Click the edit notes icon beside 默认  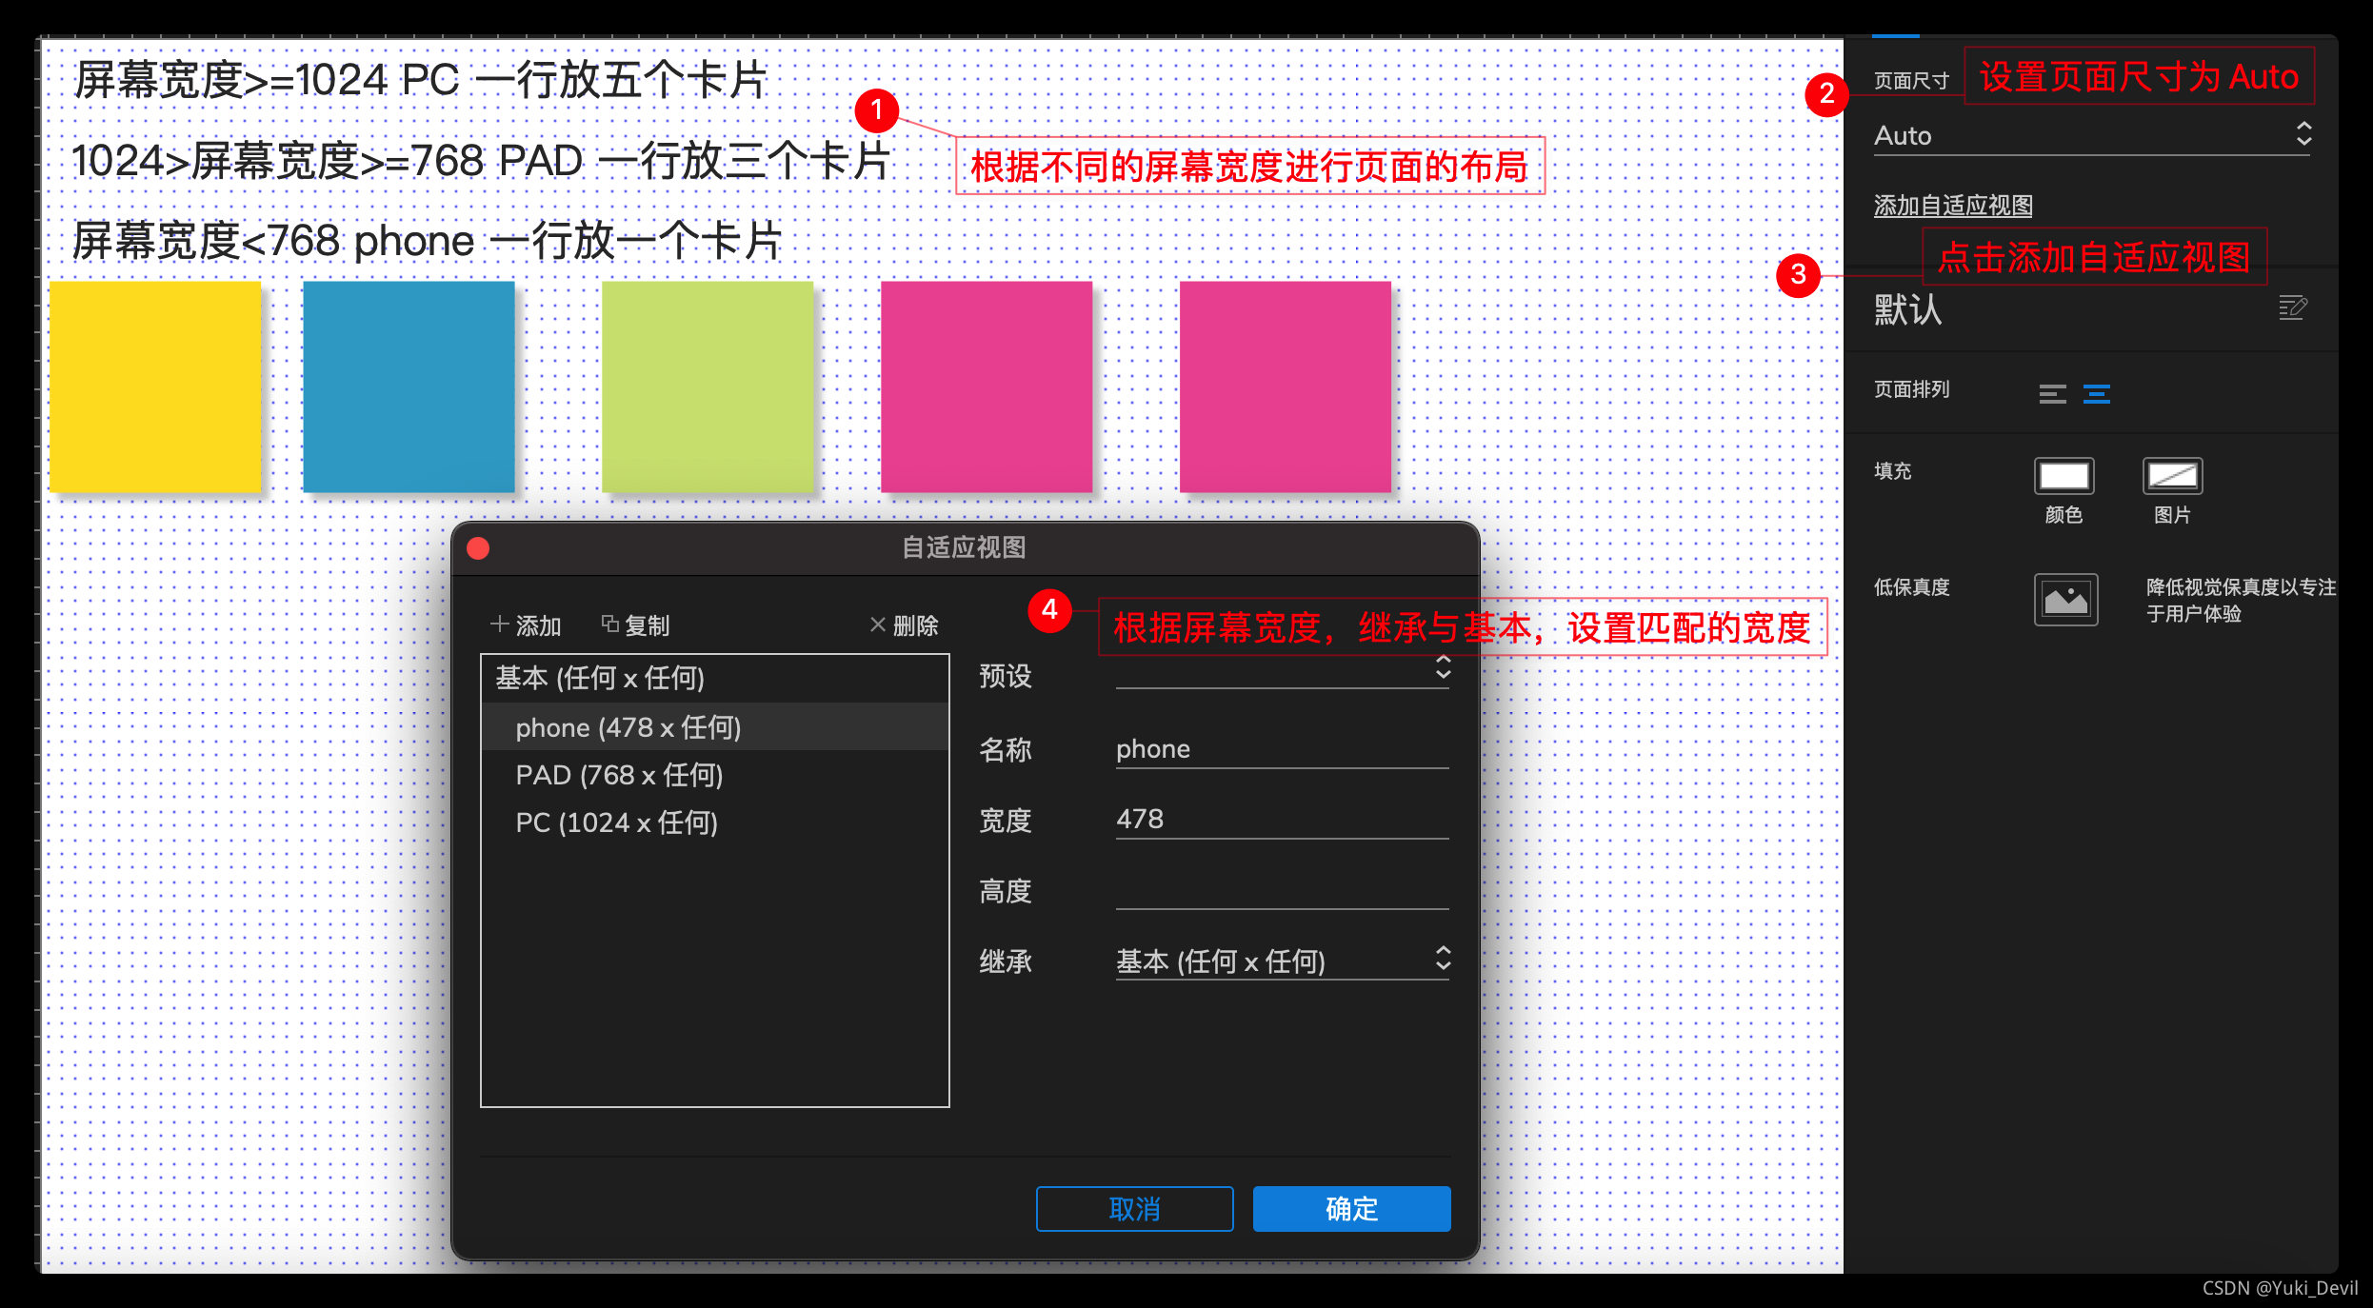[2292, 307]
